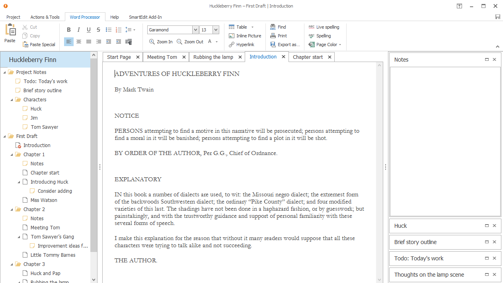
Task: Enable Live spelling
Action: click(325, 27)
